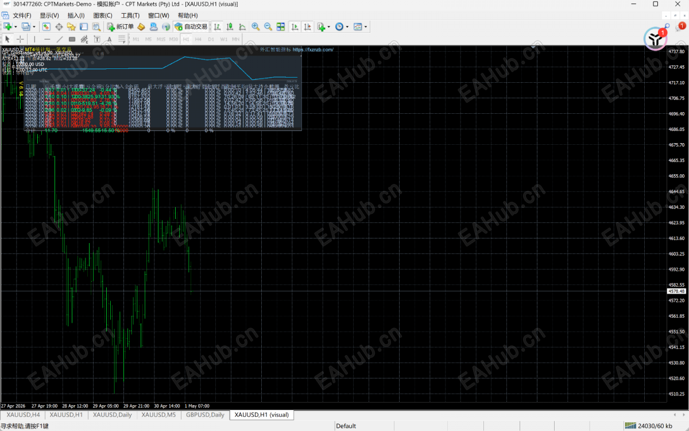Pick the vertical line drawing tool
The image size is (689, 431).
(34, 39)
